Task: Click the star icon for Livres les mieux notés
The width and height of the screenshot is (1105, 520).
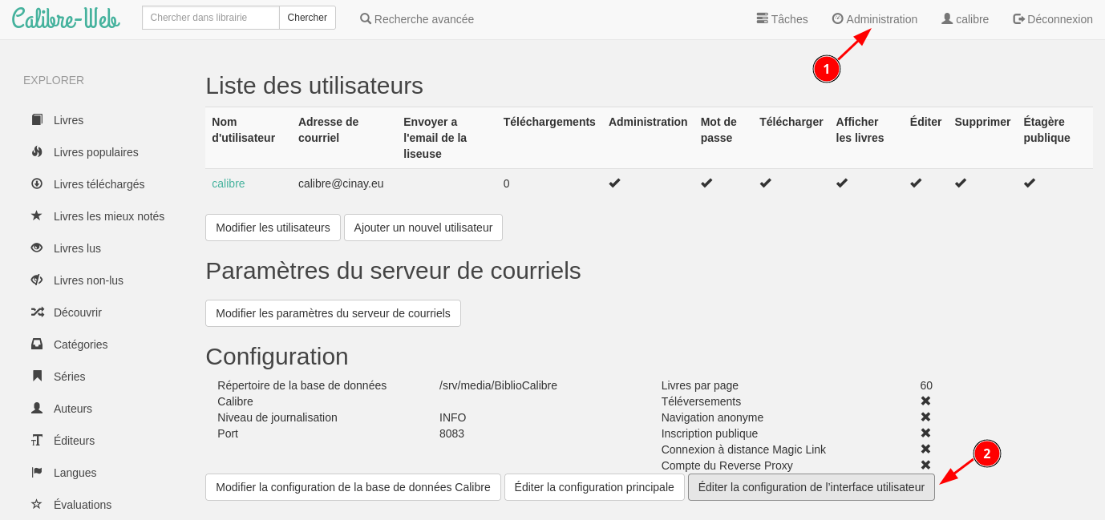Action: [x=37, y=216]
